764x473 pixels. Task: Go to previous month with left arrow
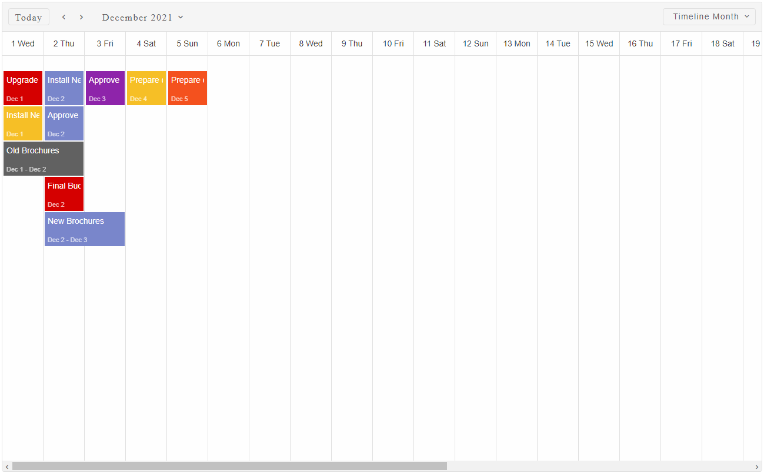pyautogui.click(x=64, y=17)
